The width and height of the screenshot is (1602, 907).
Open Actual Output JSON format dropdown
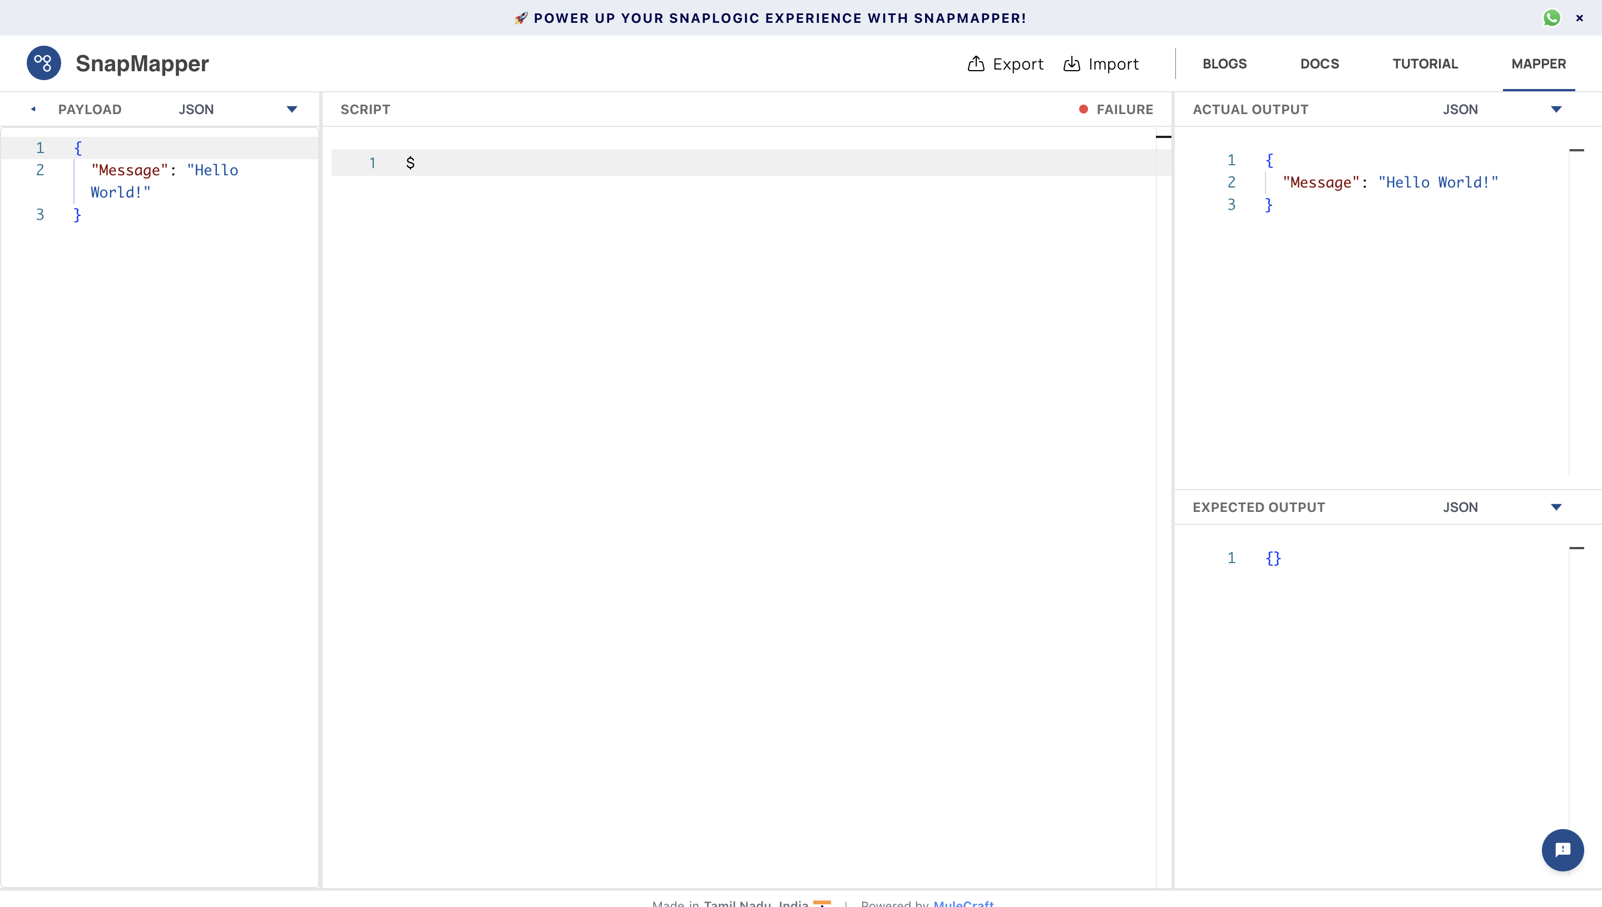1556,109
